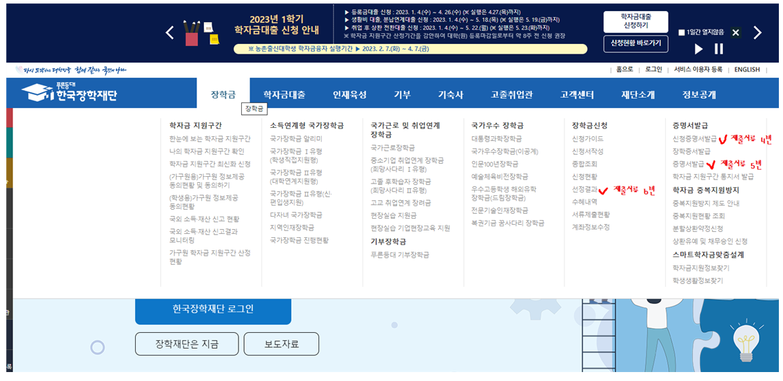Open 학자금 지원구간 통지서 발급
Image resolution: width=783 pixels, height=381 pixels.
click(713, 176)
